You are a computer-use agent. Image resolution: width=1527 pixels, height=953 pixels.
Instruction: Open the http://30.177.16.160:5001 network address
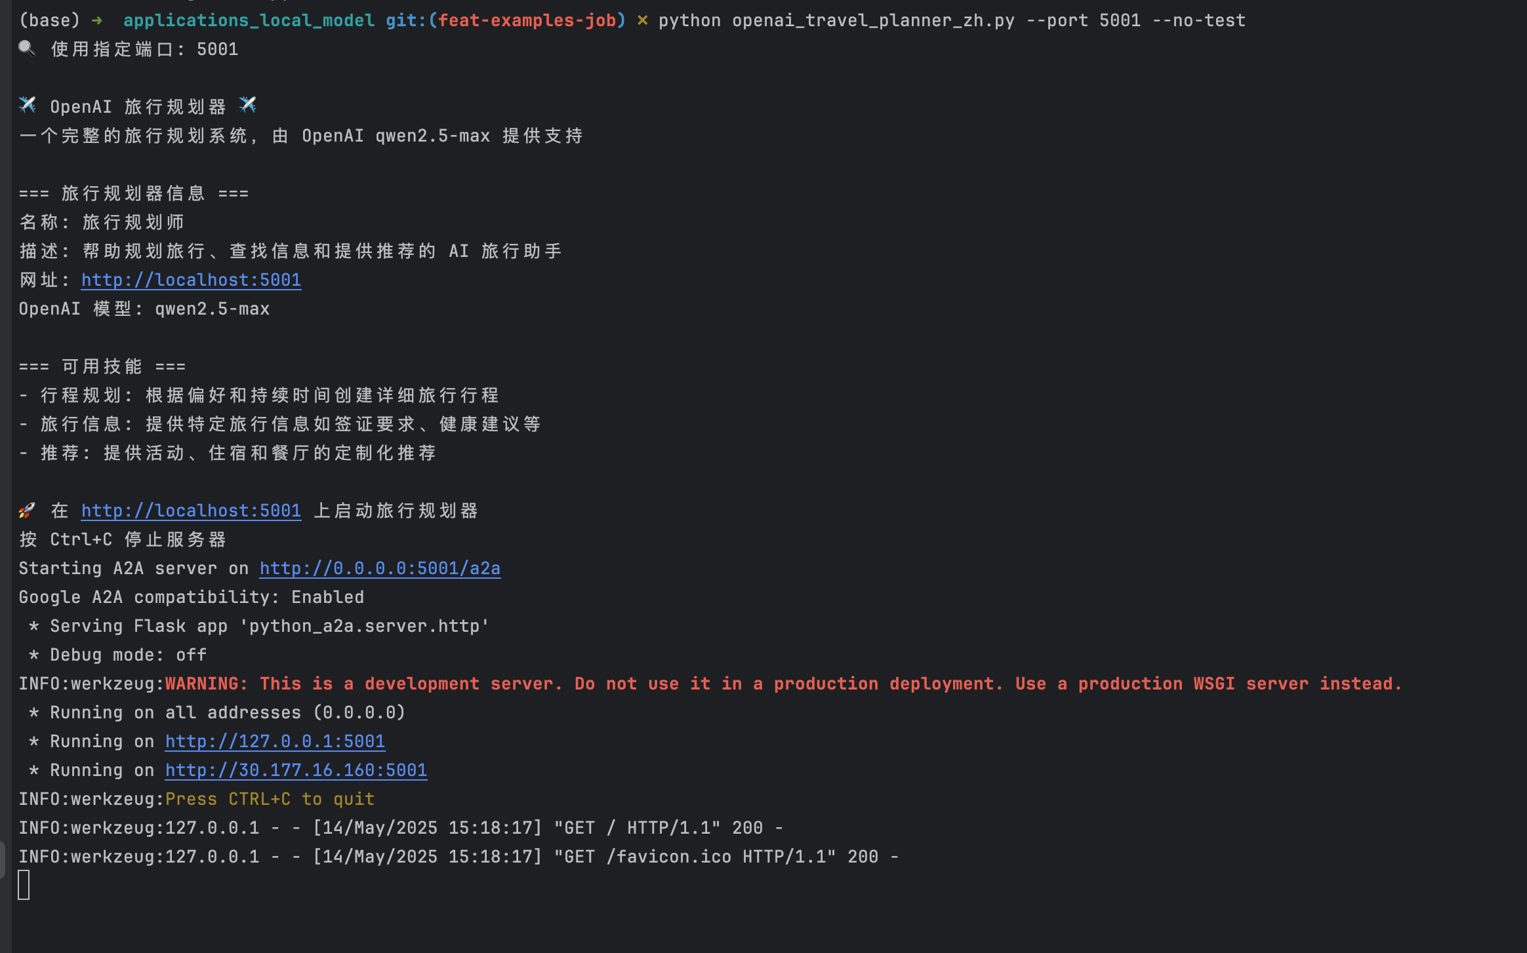click(x=296, y=769)
